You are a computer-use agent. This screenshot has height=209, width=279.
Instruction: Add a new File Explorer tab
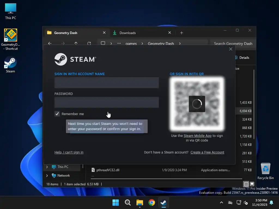(x=181, y=33)
